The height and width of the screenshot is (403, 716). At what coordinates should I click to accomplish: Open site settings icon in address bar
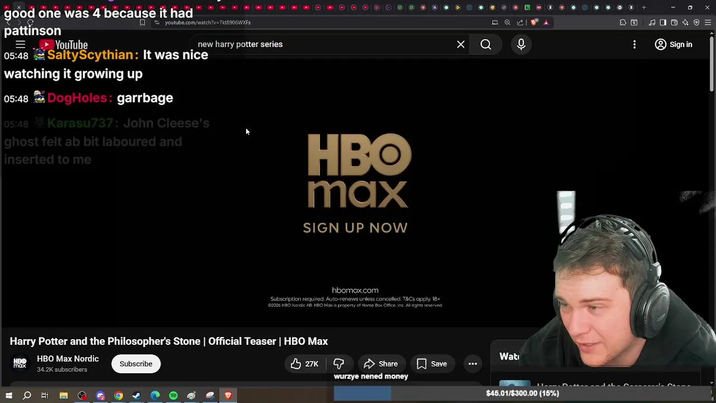[157, 22]
